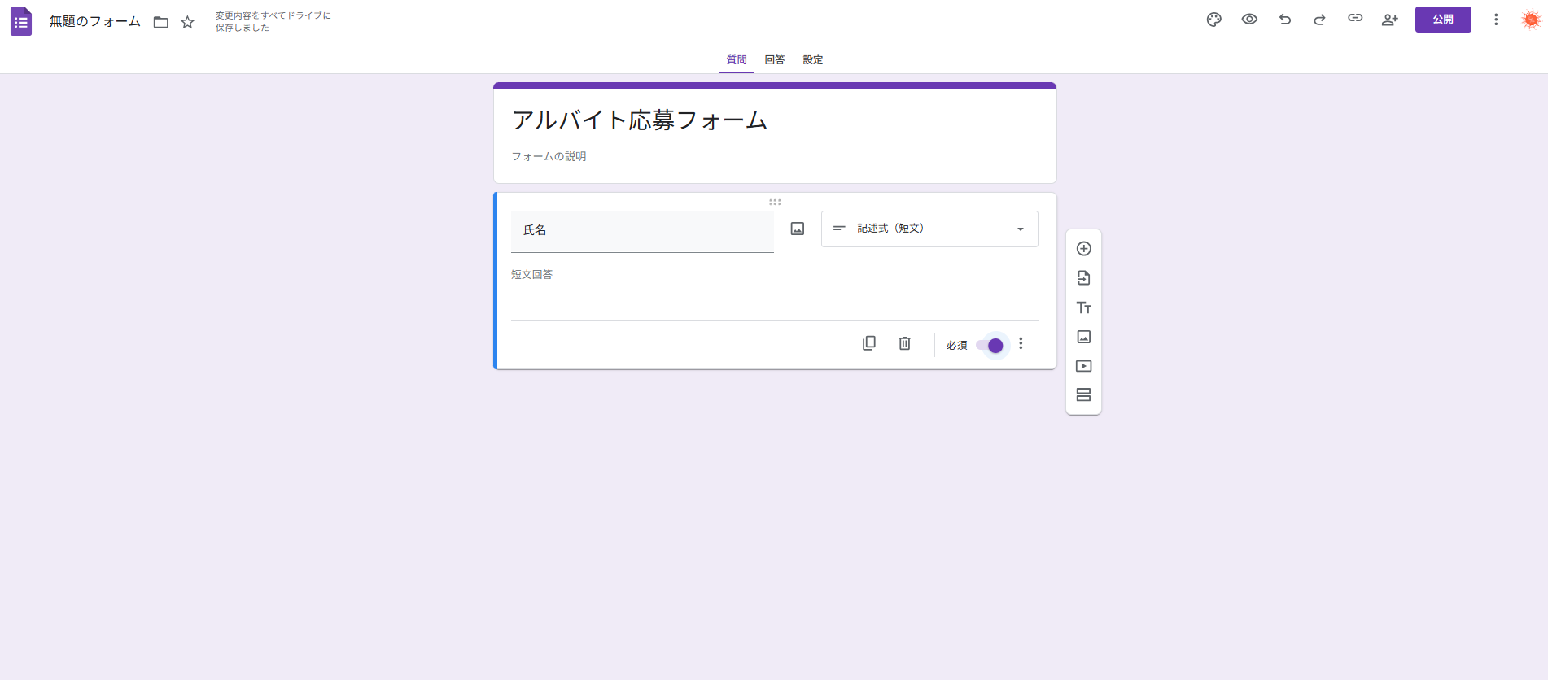Add title and description from sidebar
Screen dimensions: 1548x680
pos(1083,307)
